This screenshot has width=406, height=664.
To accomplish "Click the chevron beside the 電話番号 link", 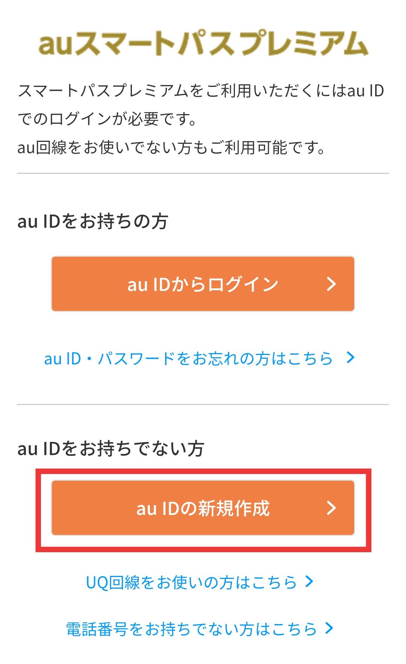I will pyautogui.click(x=329, y=628).
